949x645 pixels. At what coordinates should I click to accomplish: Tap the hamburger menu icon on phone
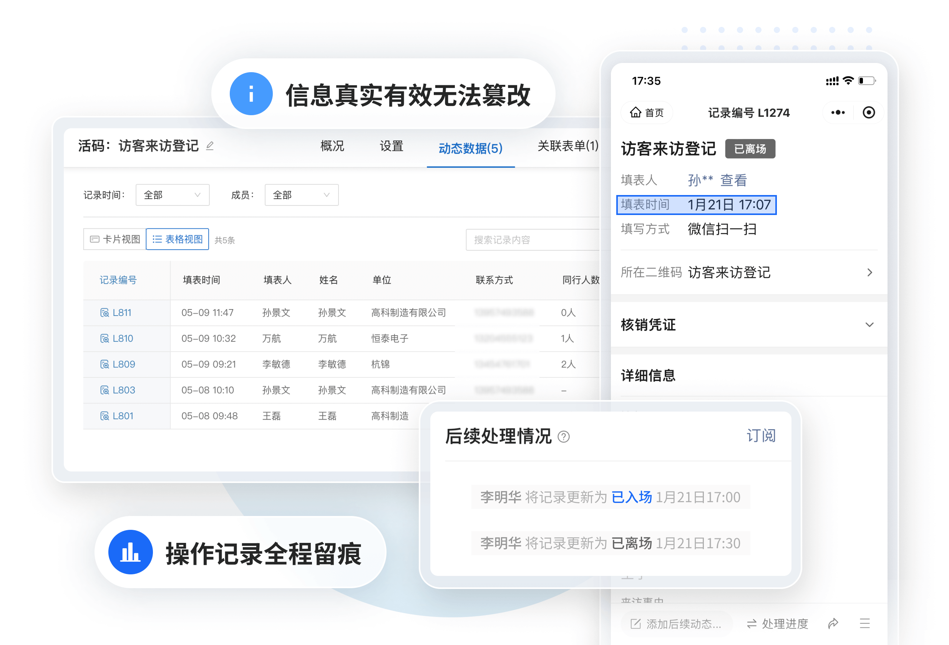coord(864,623)
